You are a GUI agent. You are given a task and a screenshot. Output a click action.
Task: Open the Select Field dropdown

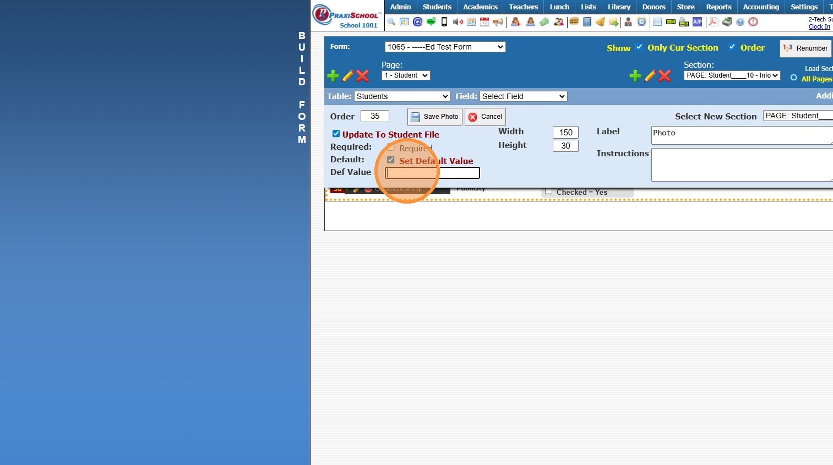524,96
